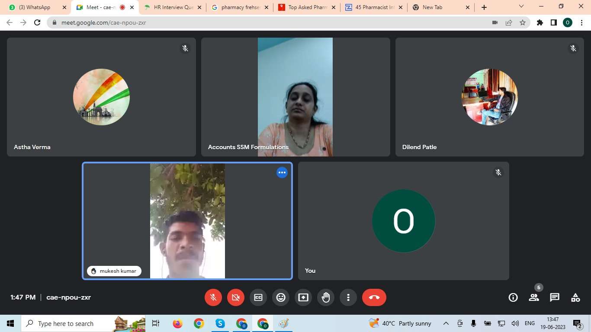Raise your hand in the meeting

(326, 297)
